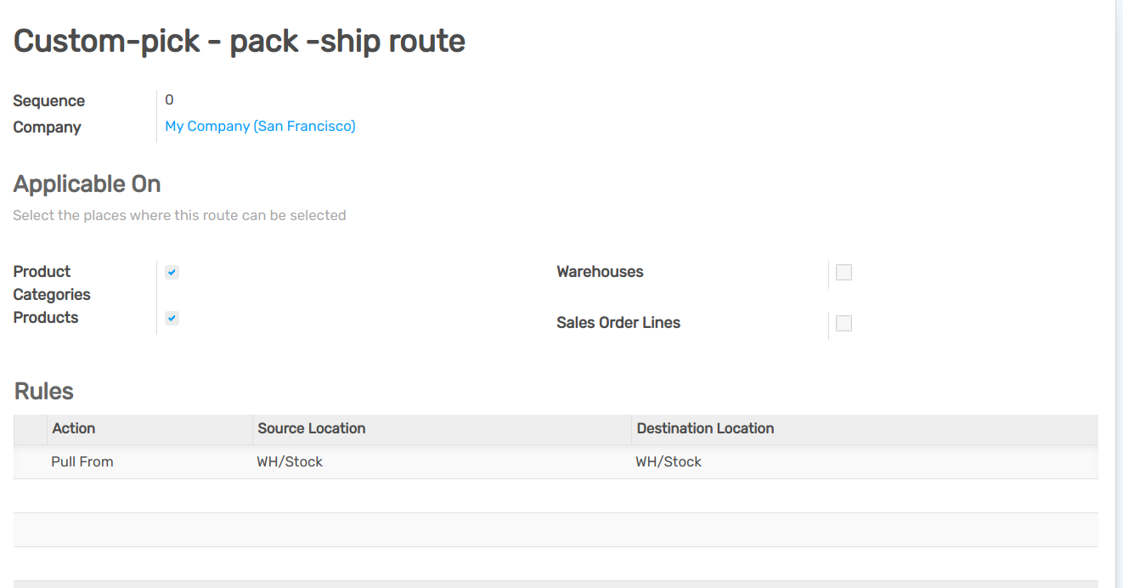
Task: Click the Sequence value 0 field
Action: click(x=169, y=100)
